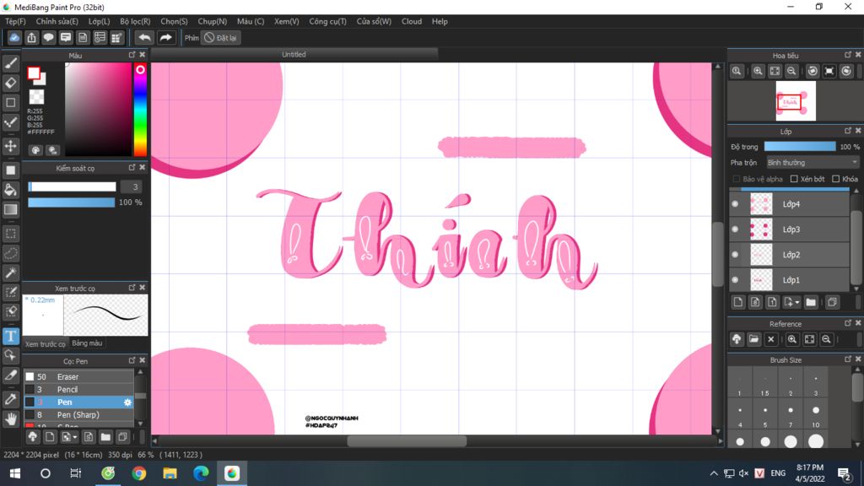The width and height of the screenshot is (864, 486).
Task: Adjust the Độ trong layer opacity slider
Action: pos(800,147)
